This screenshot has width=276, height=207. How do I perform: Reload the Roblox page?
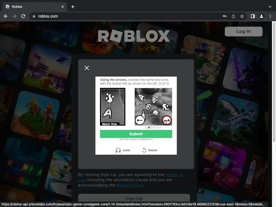point(23,16)
